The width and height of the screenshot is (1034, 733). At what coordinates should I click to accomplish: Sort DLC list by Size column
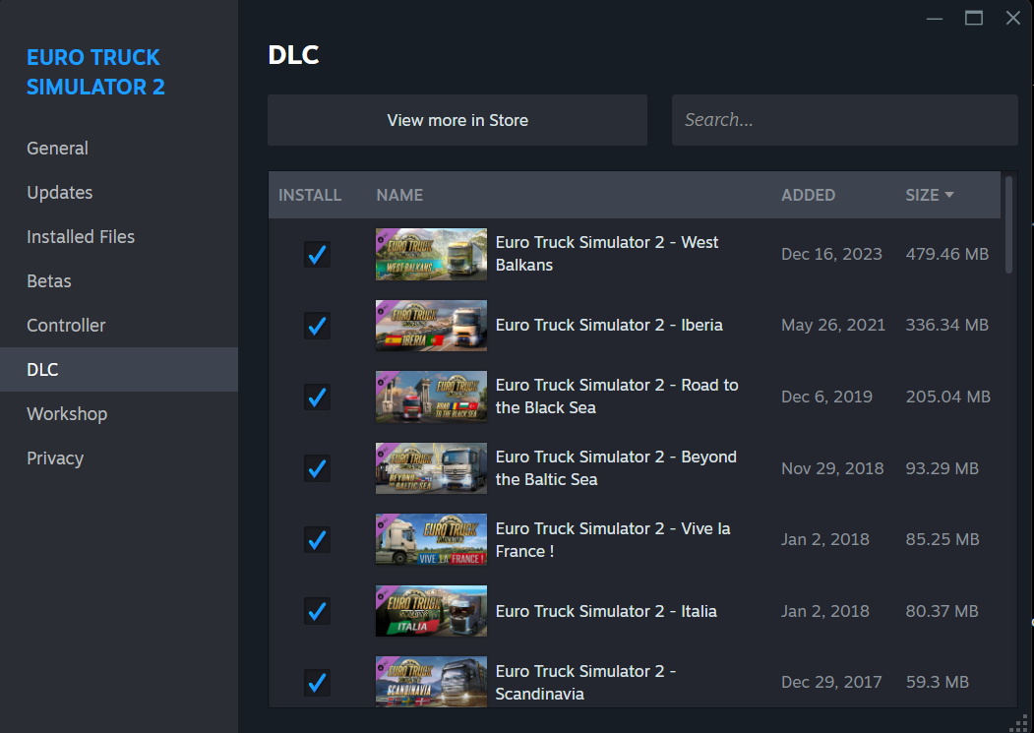pyautogui.click(x=929, y=195)
